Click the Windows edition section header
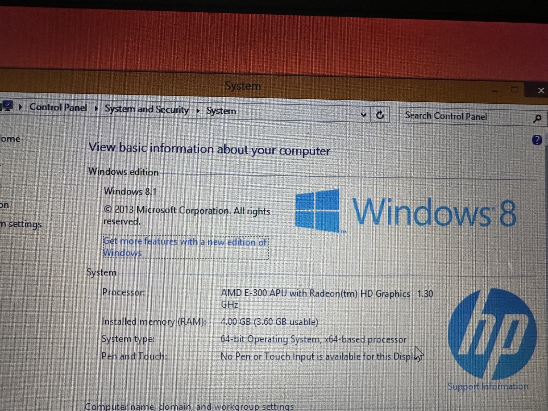 pyautogui.click(x=123, y=172)
